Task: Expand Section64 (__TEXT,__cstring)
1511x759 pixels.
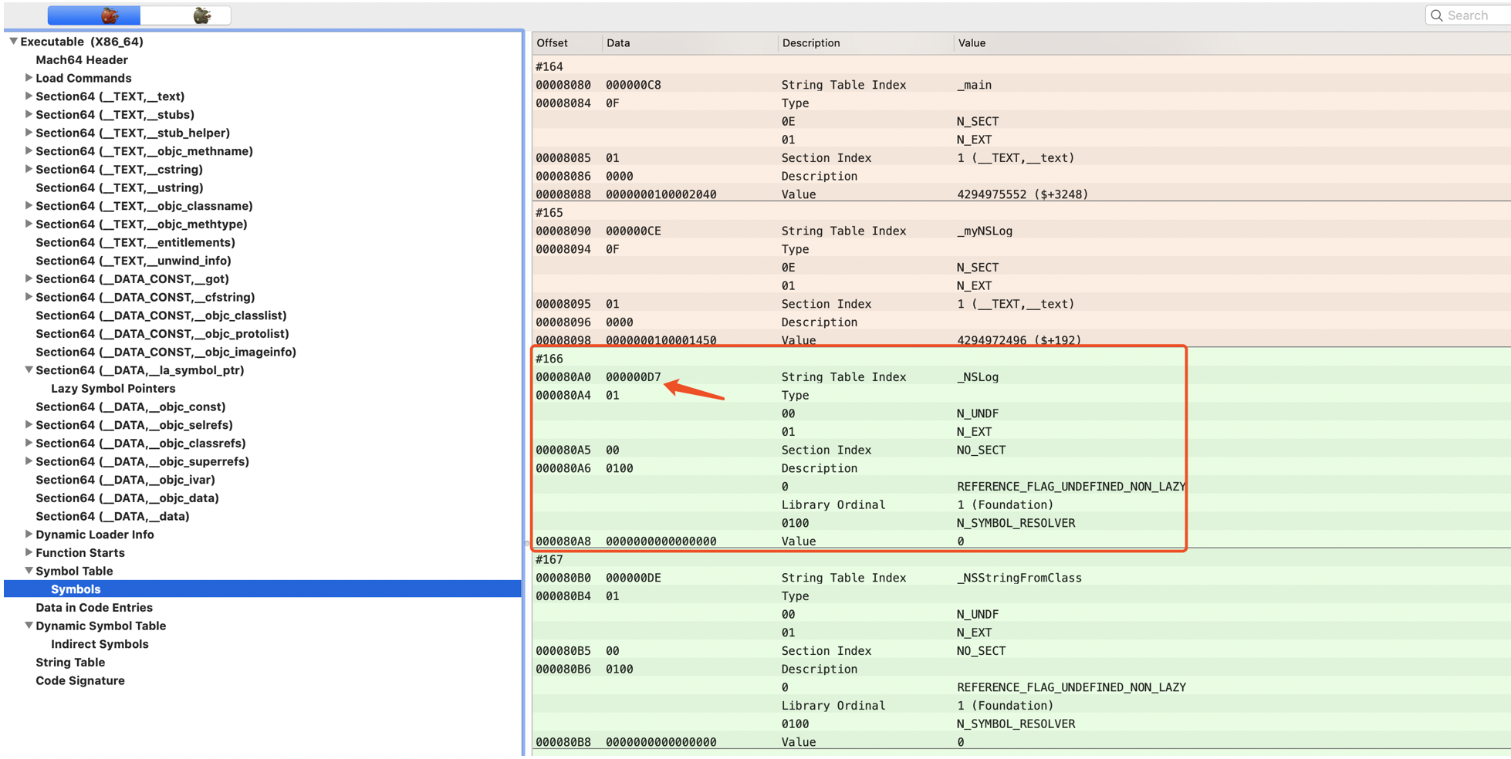Action: [x=29, y=169]
